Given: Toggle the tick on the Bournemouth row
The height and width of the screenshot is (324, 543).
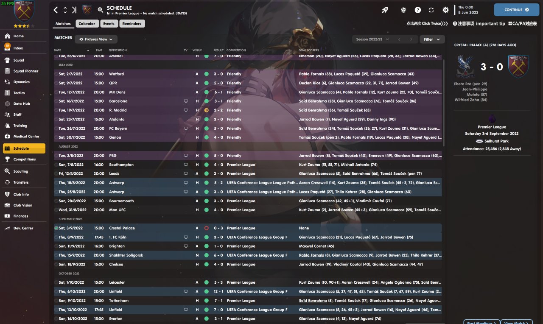Looking at the screenshot, I should point(56,201).
